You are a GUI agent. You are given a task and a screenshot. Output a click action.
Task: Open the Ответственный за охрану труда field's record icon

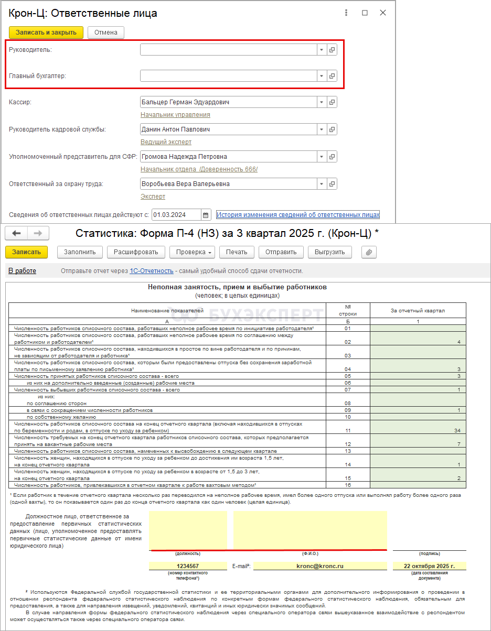pos(332,184)
